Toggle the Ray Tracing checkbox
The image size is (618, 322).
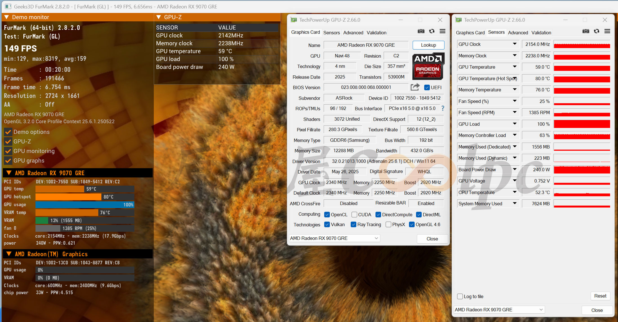(354, 224)
